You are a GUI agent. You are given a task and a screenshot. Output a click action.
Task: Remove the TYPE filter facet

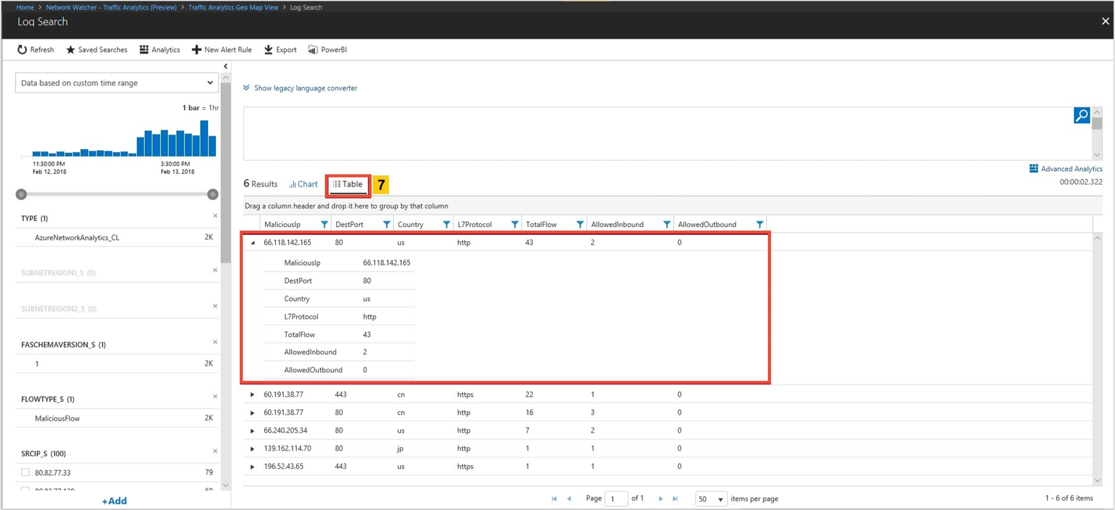(215, 216)
